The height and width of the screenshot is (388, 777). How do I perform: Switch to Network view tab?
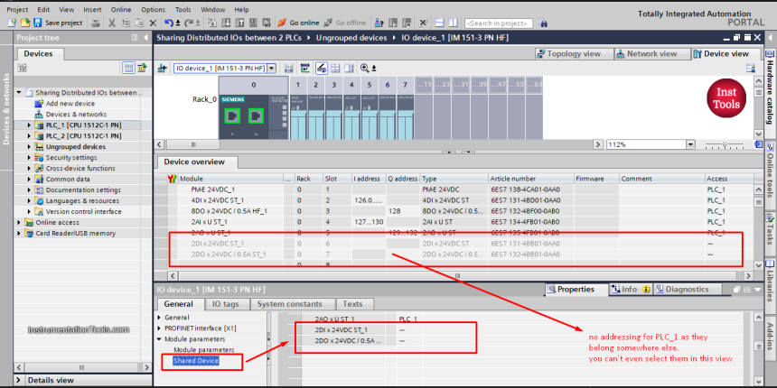(x=651, y=53)
